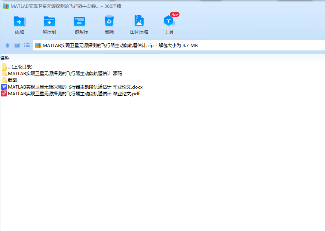
Task: Click the 解包大小为 4.7 MB text
Action: pyautogui.click(x=178, y=45)
